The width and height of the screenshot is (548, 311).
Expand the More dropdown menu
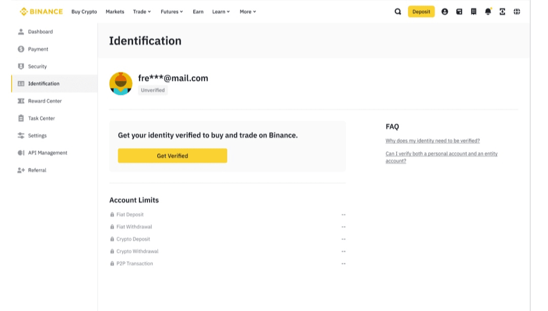point(248,12)
